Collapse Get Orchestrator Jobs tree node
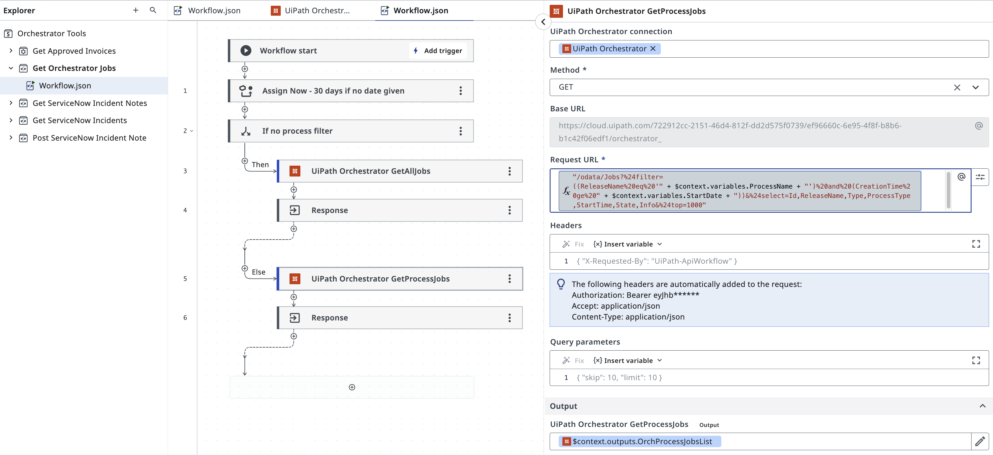The height and width of the screenshot is (455, 993). click(11, 68)
